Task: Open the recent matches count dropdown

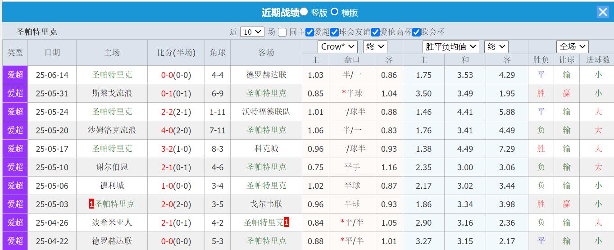Action: click(252, 32)
